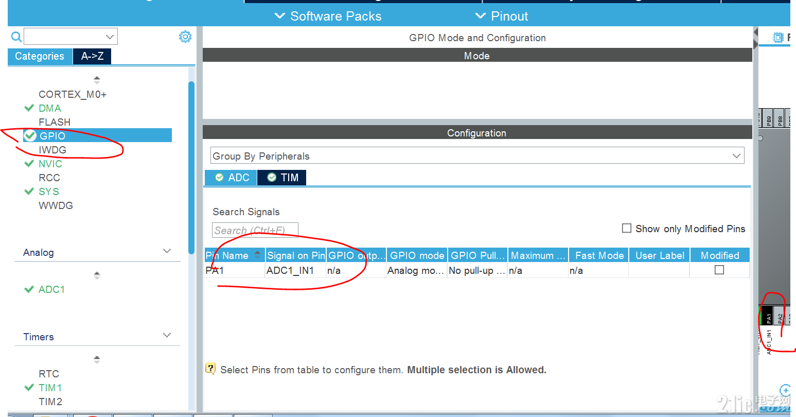Collapse the Analog category
Image resolution: width=796 pixels, height=417 pixels.
point(167,251)
